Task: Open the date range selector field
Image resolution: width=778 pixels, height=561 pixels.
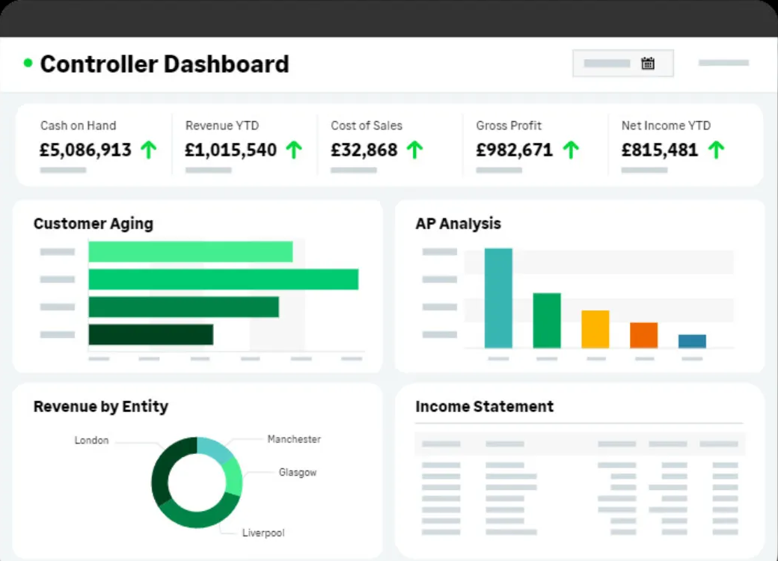Action: pos(606,63)
